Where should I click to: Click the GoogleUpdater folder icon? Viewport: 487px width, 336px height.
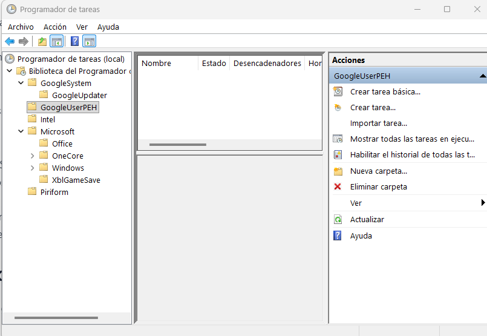tap(44, 94)
